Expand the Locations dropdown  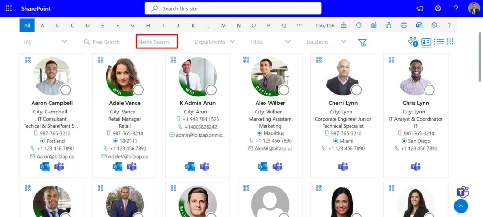click(x=326, y=42)
